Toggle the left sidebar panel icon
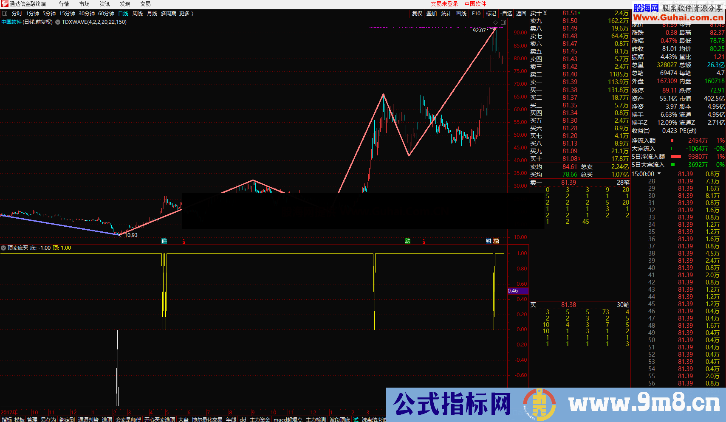Screen dimensions: 726x422 tap(5, 14)
